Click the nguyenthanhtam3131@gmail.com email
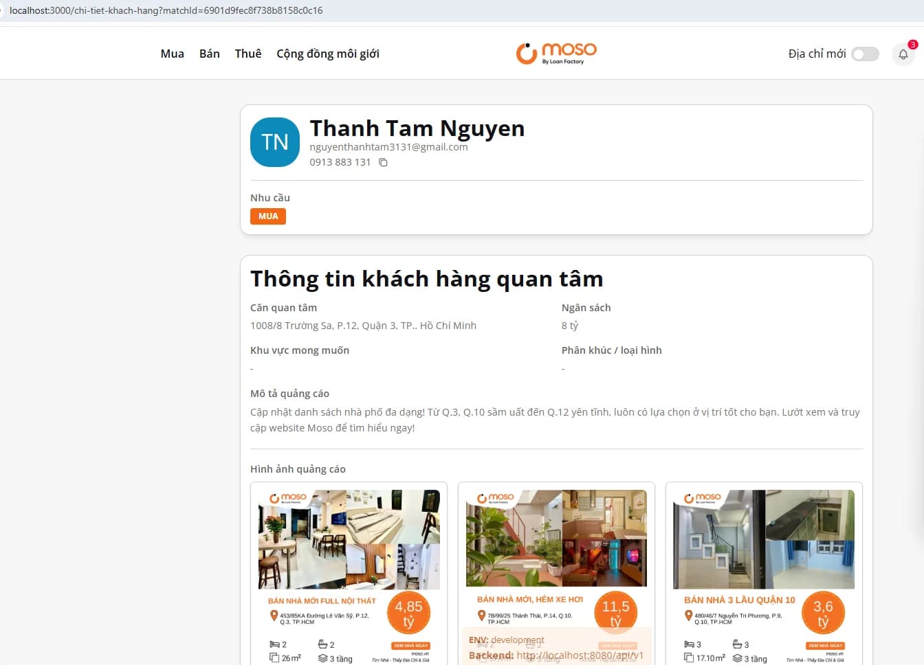Screen dimensions: 924x665 [388, 147]
